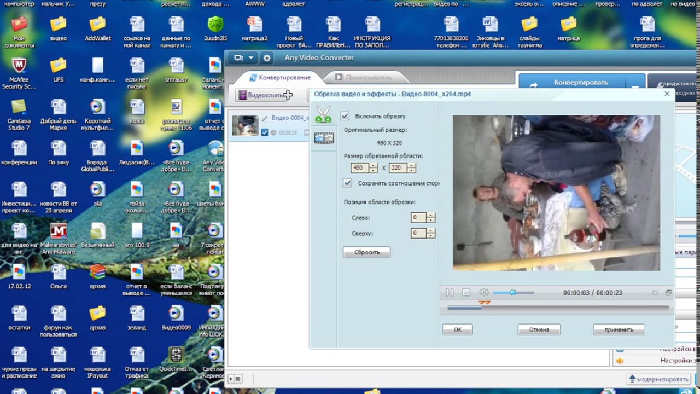This screenshot has height=394, width=700.
Task: Toggle the Включить обрезку checkbox
Action: [345, 116]
